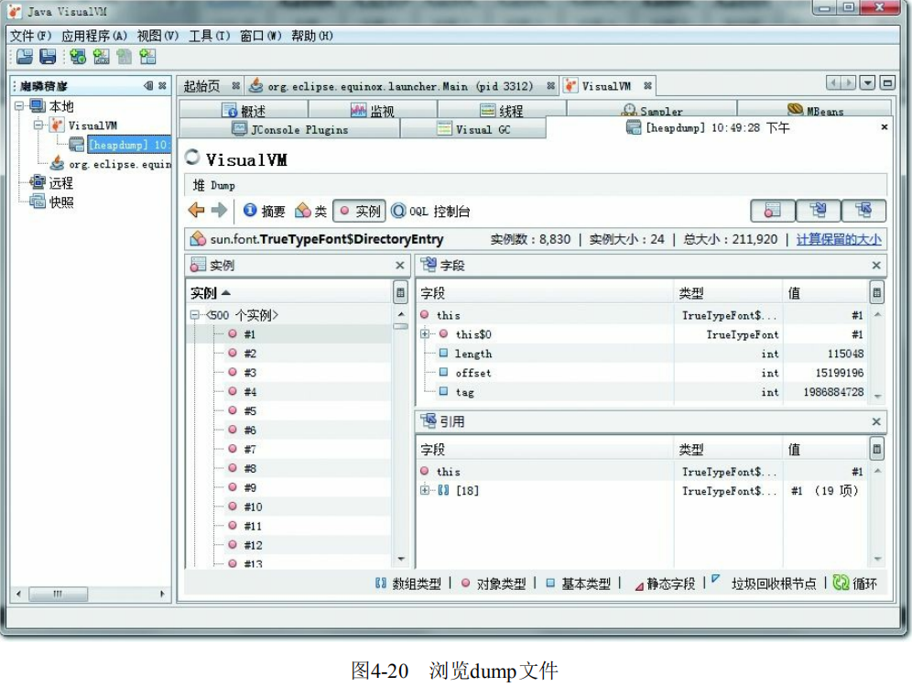This screenshot has height=687, width=912.
Task: Click 计算保留的大小 link
Action: (838, 239)
